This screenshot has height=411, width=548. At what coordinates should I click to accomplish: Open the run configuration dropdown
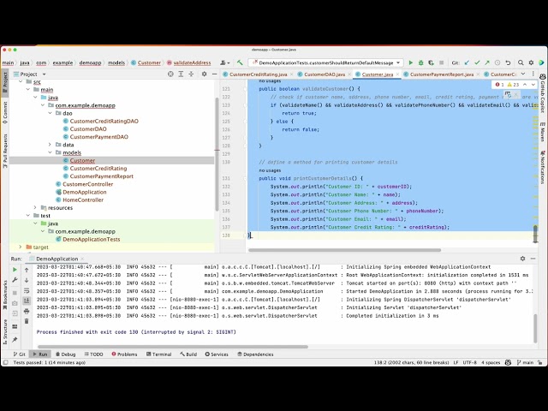325,63
